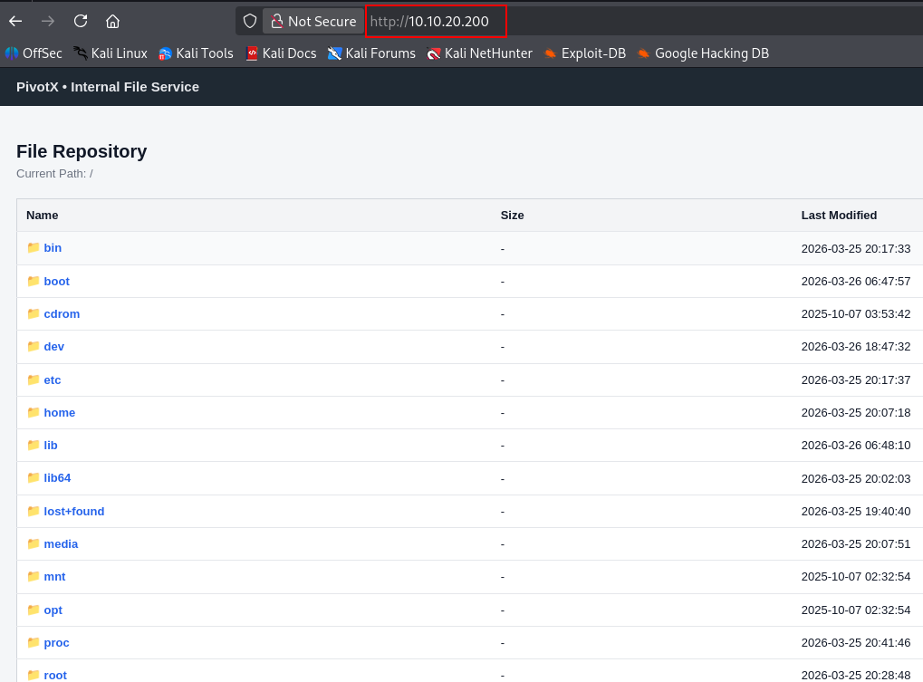Go to browser Home icon
This screenshot has width=923, height=682.
click(x=112, y=21)
